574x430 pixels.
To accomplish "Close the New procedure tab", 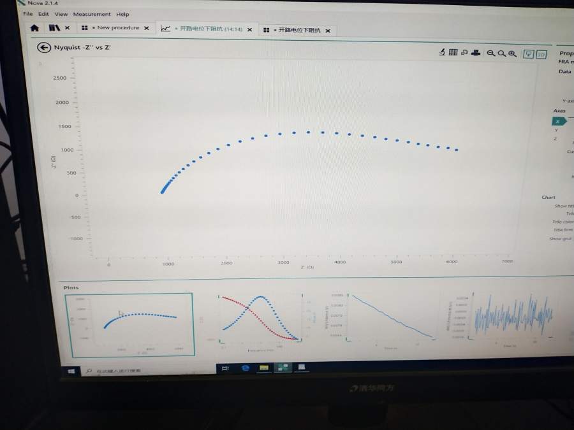I will tap(147, 28).
